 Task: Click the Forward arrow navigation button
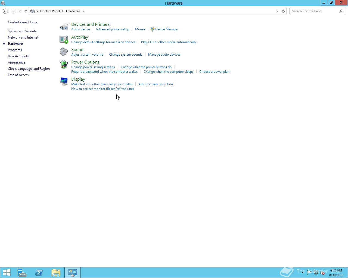(x=13, y=11)
